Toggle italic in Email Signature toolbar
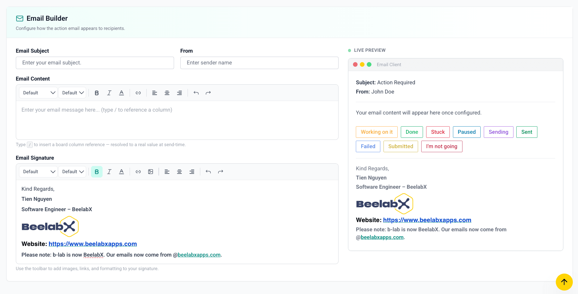This screenshot has height=294, width=578. 109,172
